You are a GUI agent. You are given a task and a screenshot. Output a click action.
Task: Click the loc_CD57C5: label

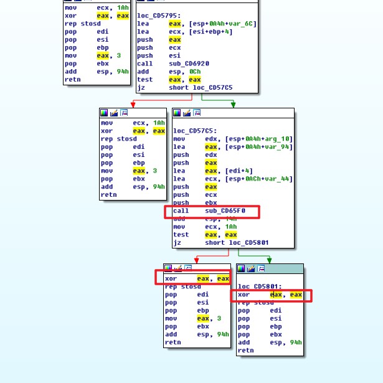195,131
